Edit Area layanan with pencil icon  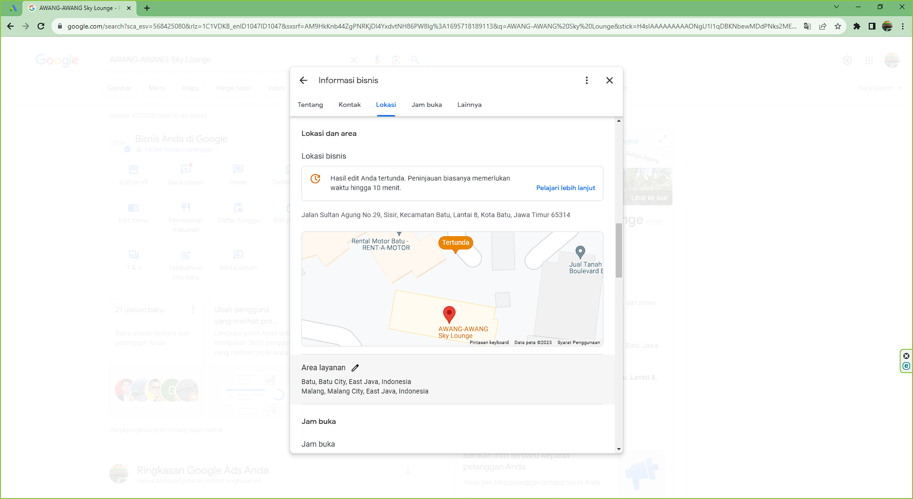coord(355,368)
